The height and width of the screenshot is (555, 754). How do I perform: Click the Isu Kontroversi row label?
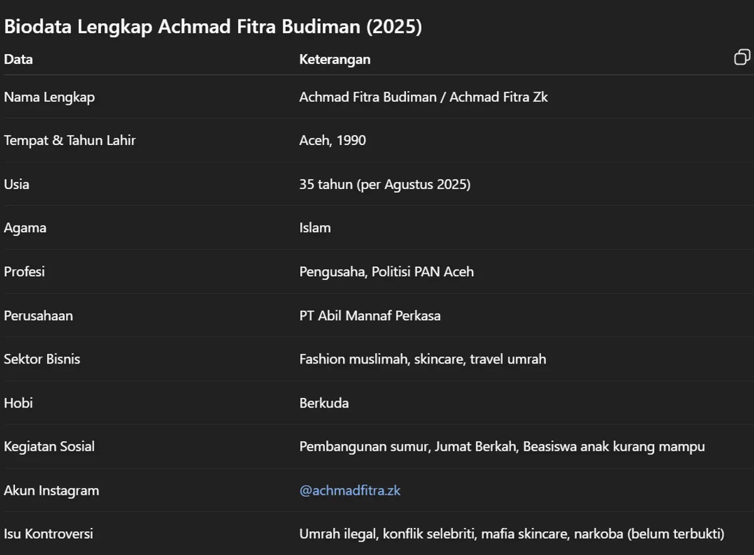pos(48,534)
